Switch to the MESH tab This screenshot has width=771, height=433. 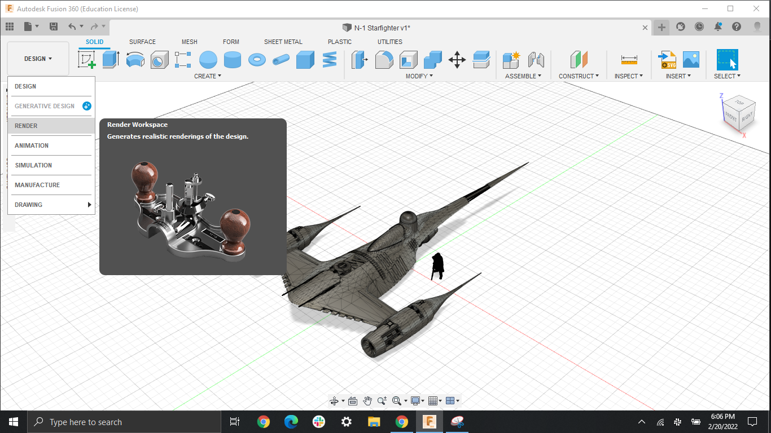[190, 42]
